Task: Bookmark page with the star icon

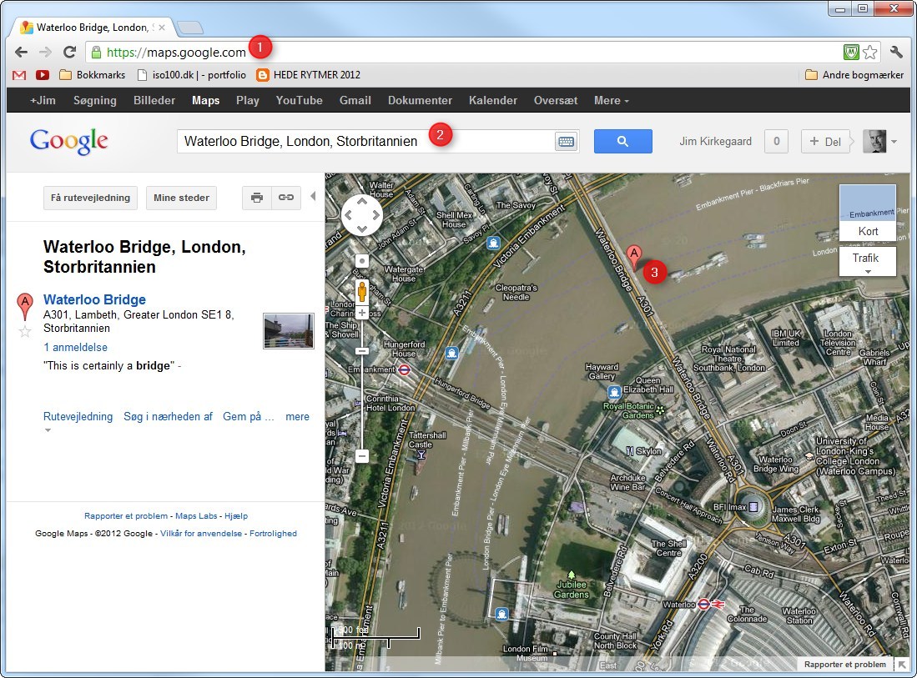Action: [870, 52]
